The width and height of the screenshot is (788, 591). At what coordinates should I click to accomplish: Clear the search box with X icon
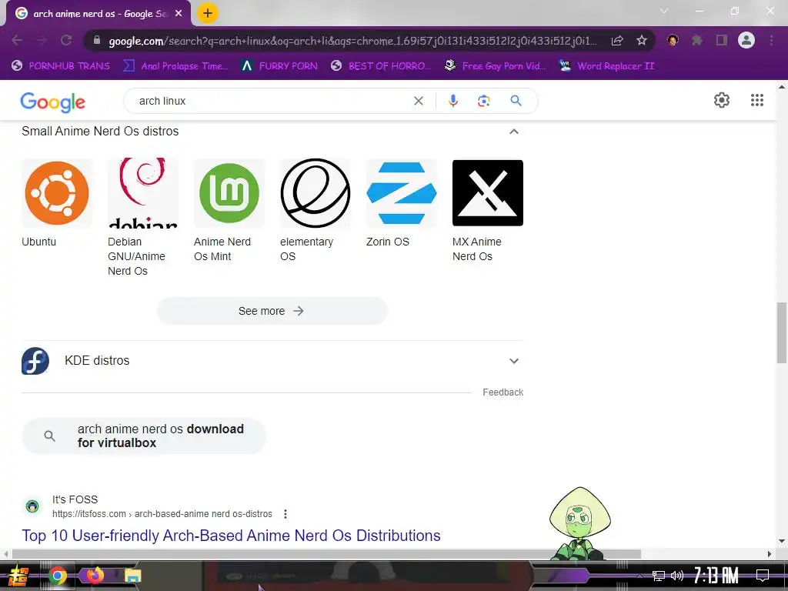[x=418, y=101]
